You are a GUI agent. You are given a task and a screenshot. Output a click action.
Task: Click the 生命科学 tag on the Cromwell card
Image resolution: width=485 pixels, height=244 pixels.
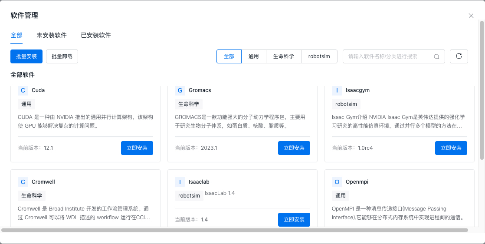point(32,196)
